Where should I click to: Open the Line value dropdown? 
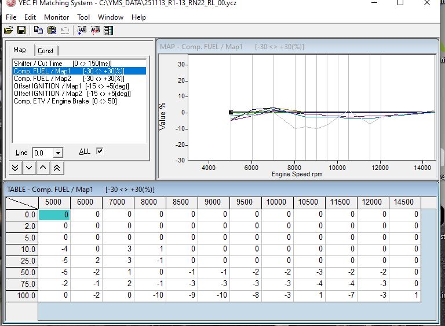tap(58, 153)
